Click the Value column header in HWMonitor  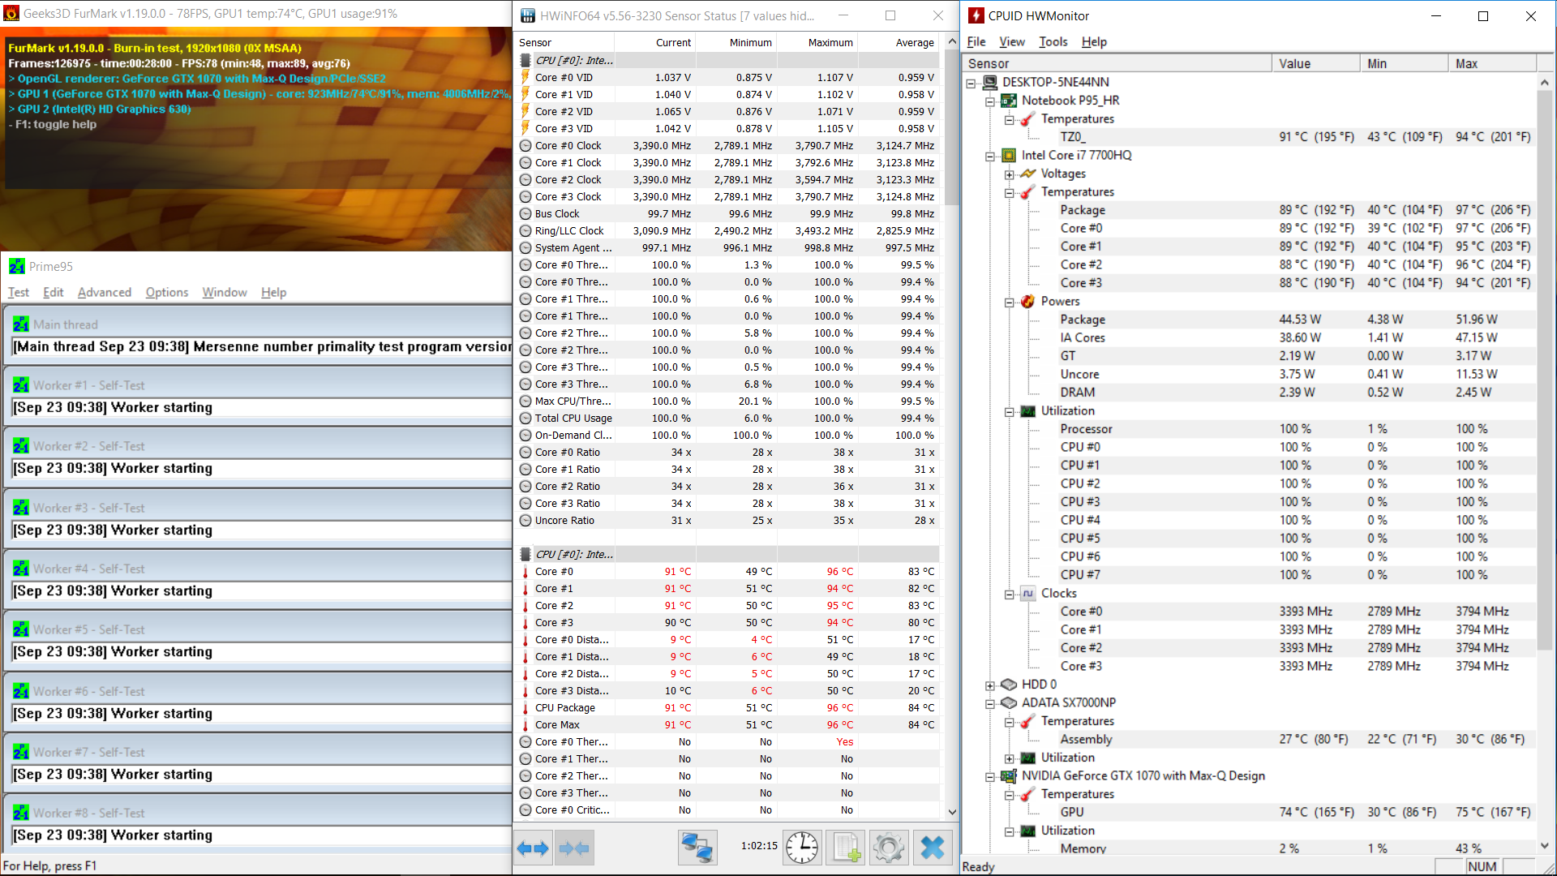tap(1315, 63)
